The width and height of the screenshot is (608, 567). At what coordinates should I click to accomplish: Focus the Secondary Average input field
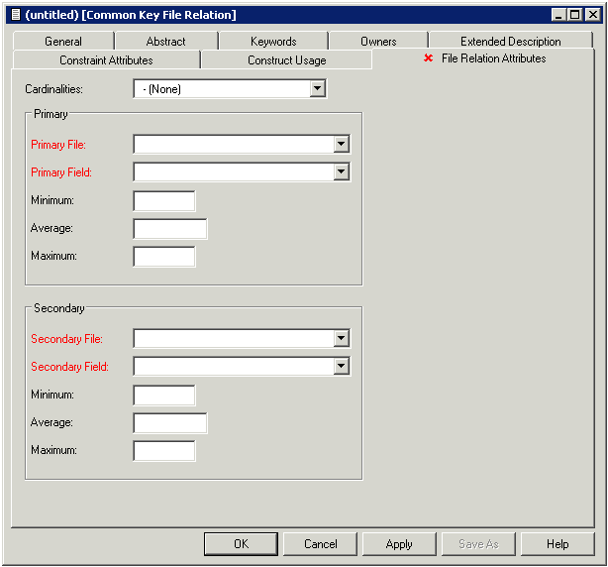coord(170,423)
